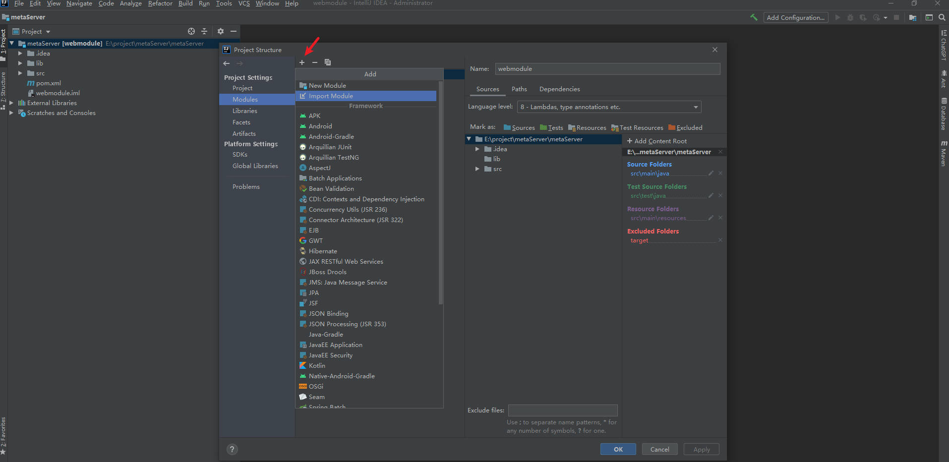The image size is (949, 462).
Task: Switch to the Dependencies tab
Action: point(559,89)
